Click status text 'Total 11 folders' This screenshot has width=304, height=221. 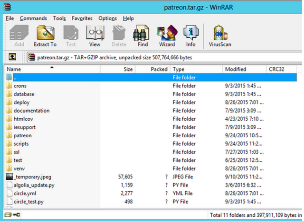228,215
